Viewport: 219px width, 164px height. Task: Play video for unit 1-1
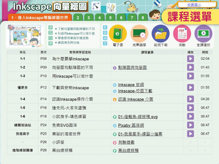coord(191,59)
